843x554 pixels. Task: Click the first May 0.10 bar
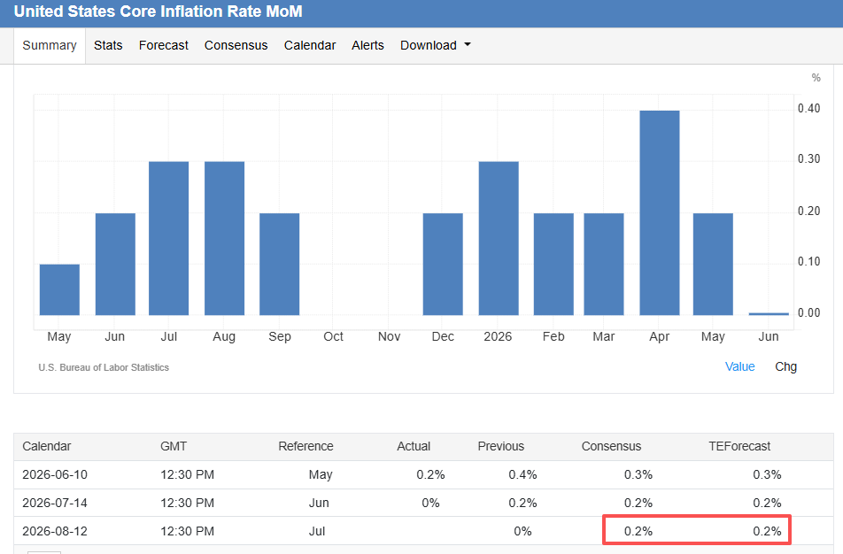[59, 289]
